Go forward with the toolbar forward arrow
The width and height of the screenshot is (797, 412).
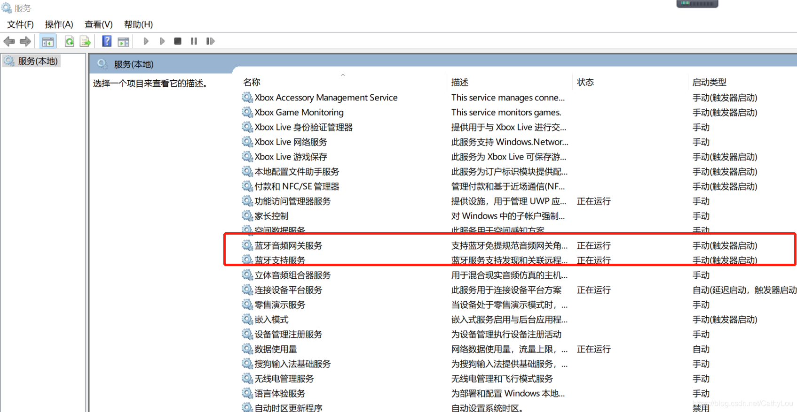[x=25, y=41]
